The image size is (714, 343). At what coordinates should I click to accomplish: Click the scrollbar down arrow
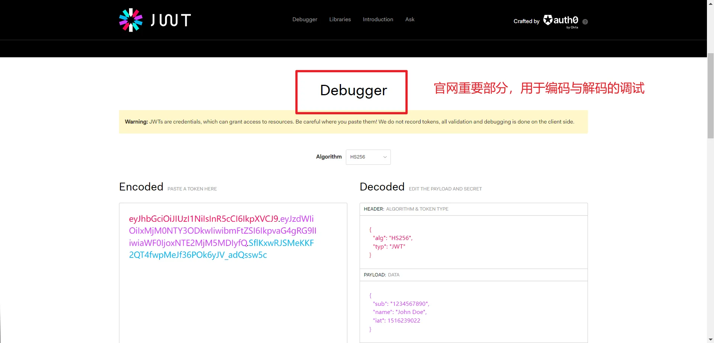pos(710,340)
